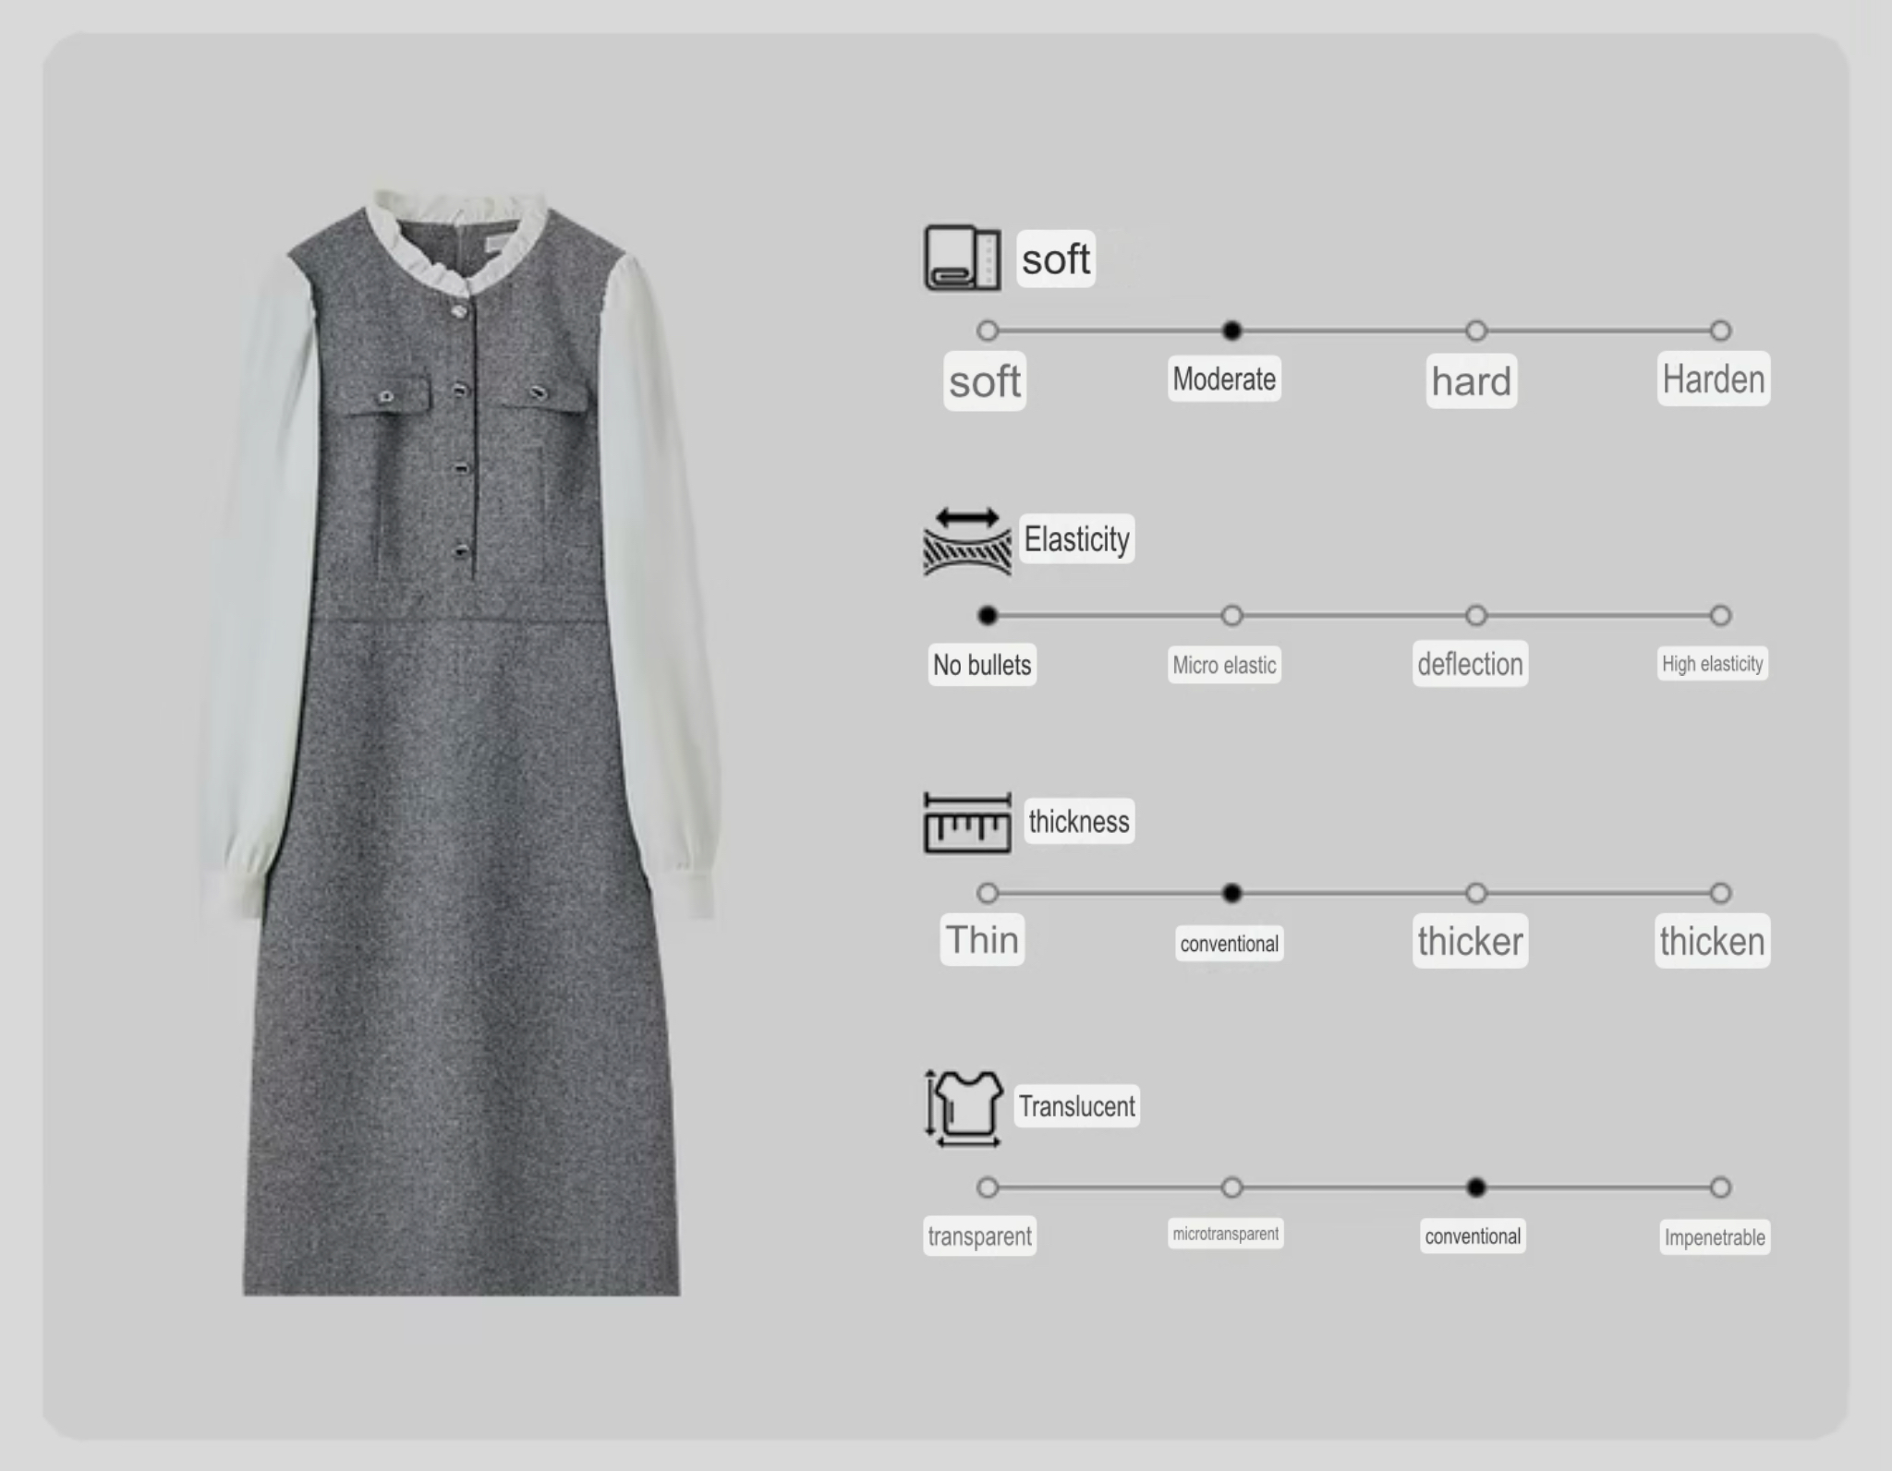Select the Thin point on thickness scale
Screen dimensions: 1892x1471
click(x=988, y=893)
